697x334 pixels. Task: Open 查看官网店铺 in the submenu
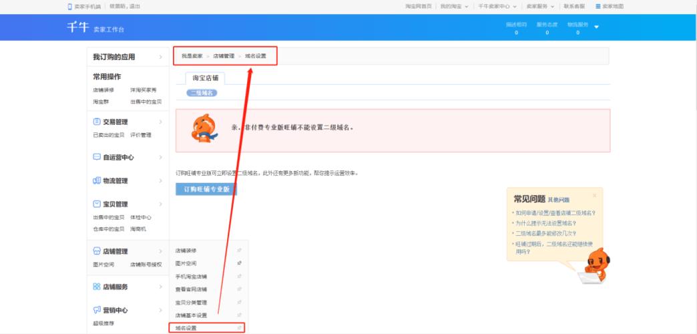point(191,289)
